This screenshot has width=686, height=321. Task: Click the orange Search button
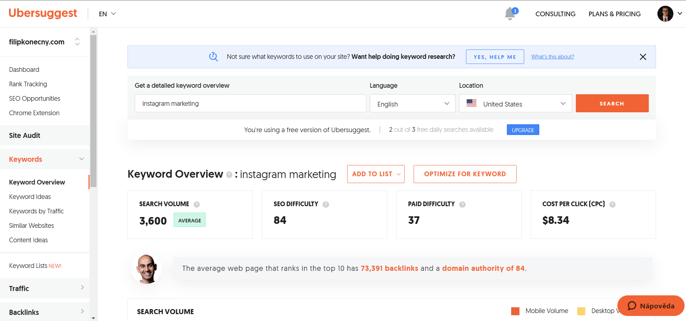coord(612,103)
